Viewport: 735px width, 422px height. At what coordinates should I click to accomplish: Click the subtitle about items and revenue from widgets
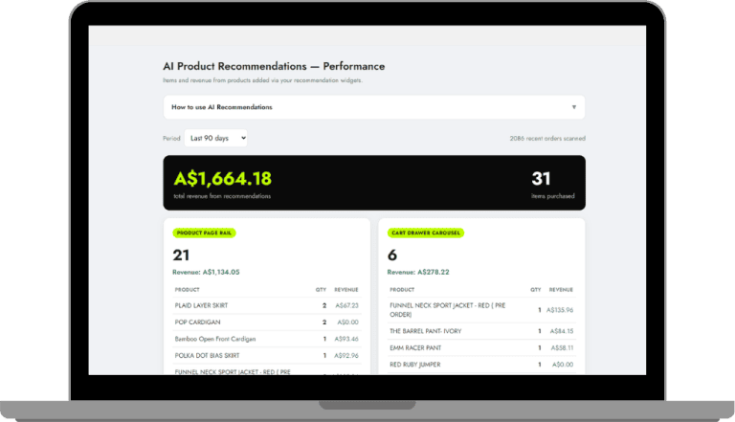click(x=262, y=80)
